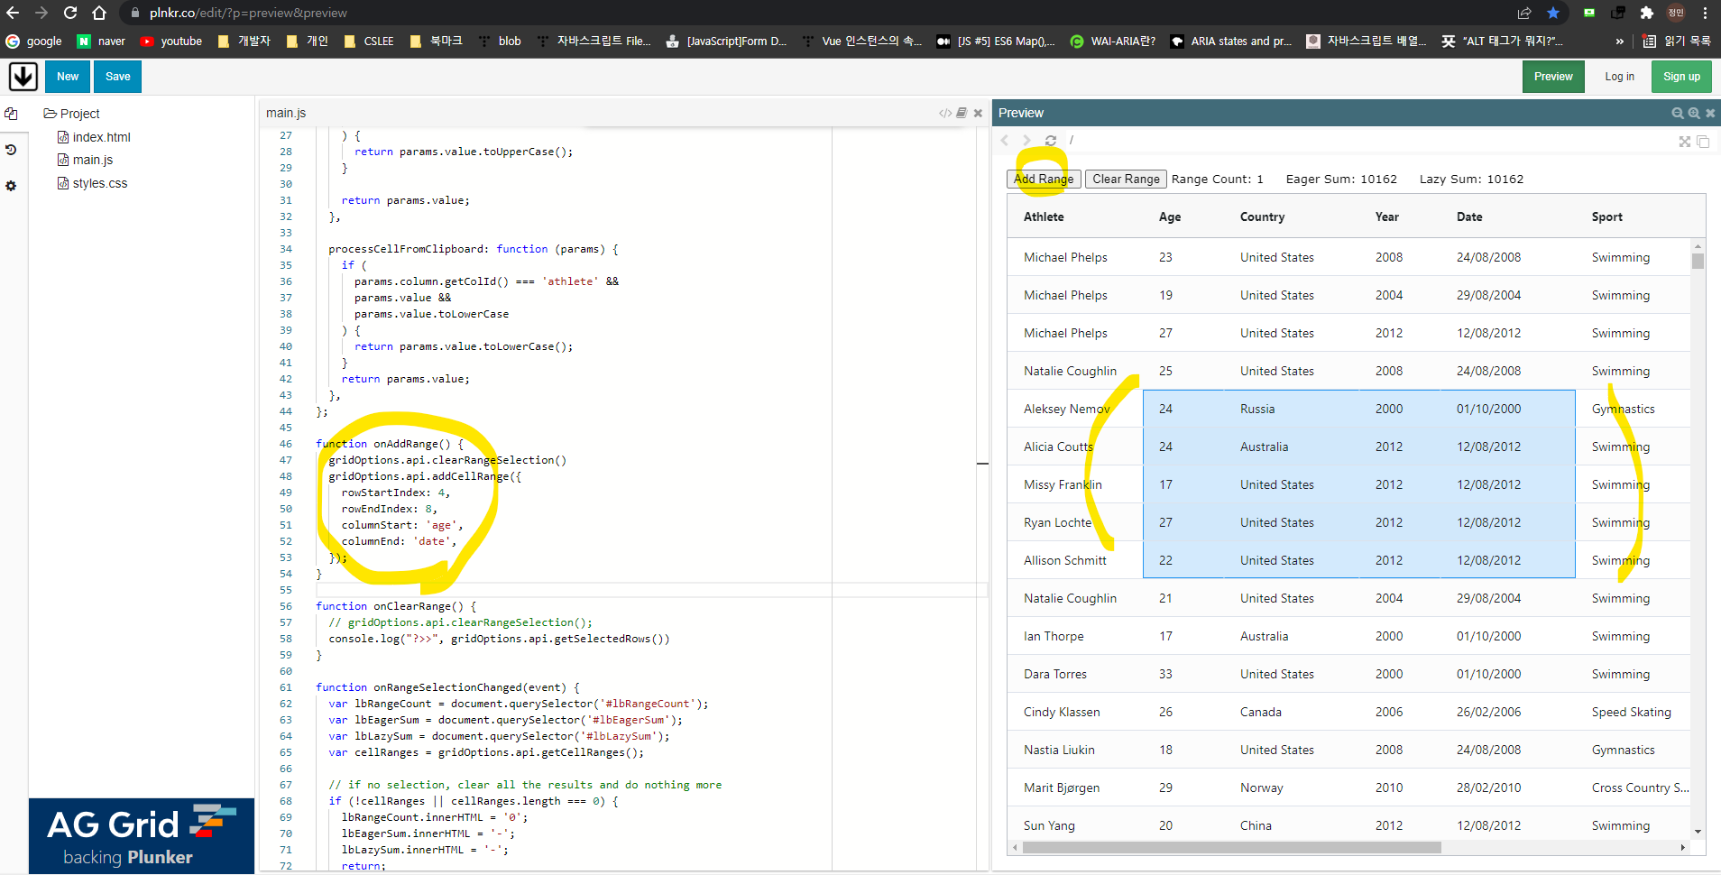Open the reading list button
The image size is (1721, 875).
click(1677, 41)
